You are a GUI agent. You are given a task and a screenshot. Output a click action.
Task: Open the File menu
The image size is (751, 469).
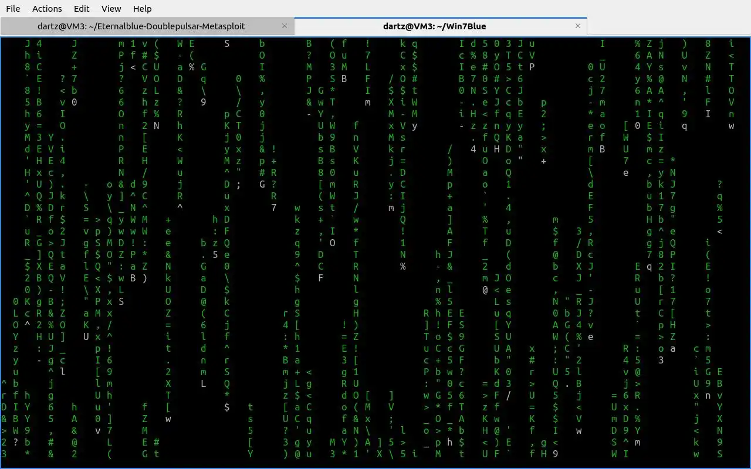[13, 9]
